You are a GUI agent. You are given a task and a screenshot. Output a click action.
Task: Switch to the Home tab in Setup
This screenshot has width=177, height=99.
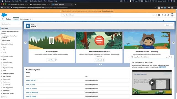point(16,19)
